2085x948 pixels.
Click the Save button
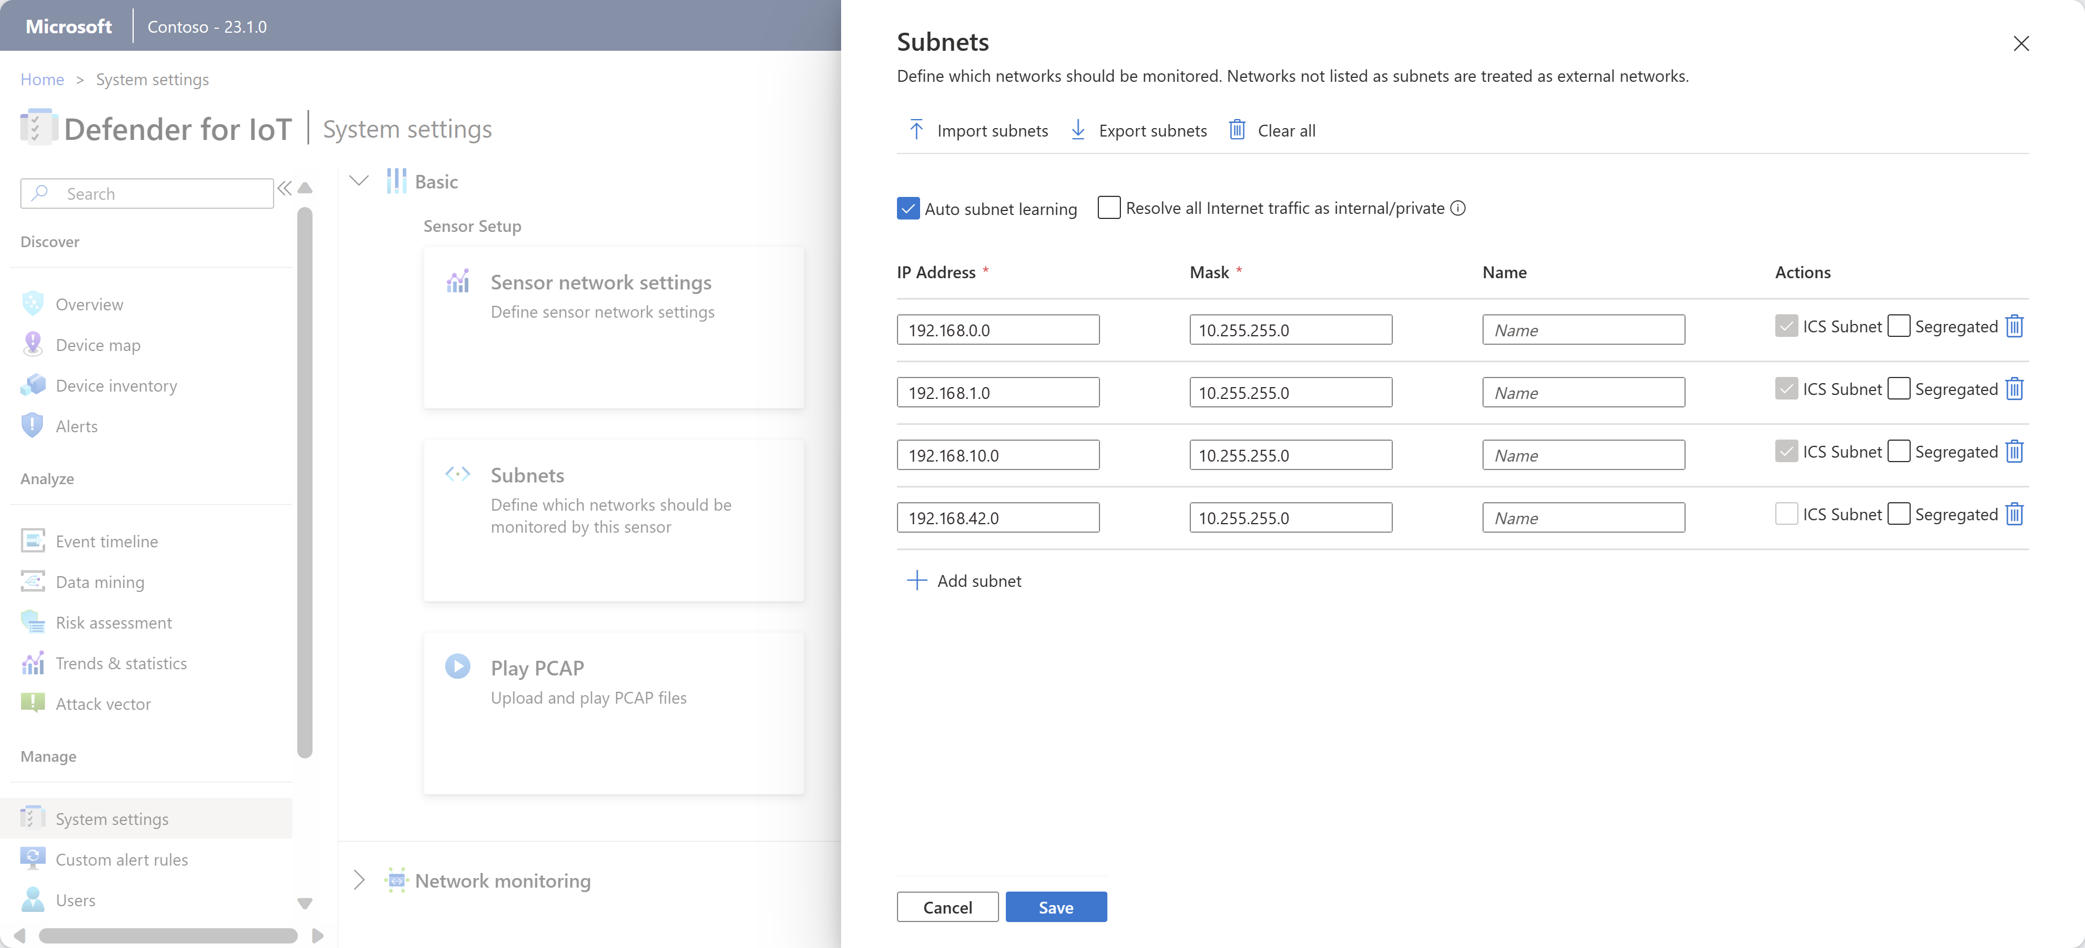[1056, 907]
